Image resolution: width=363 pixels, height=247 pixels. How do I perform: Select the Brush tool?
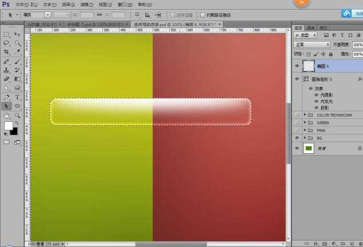18,61
